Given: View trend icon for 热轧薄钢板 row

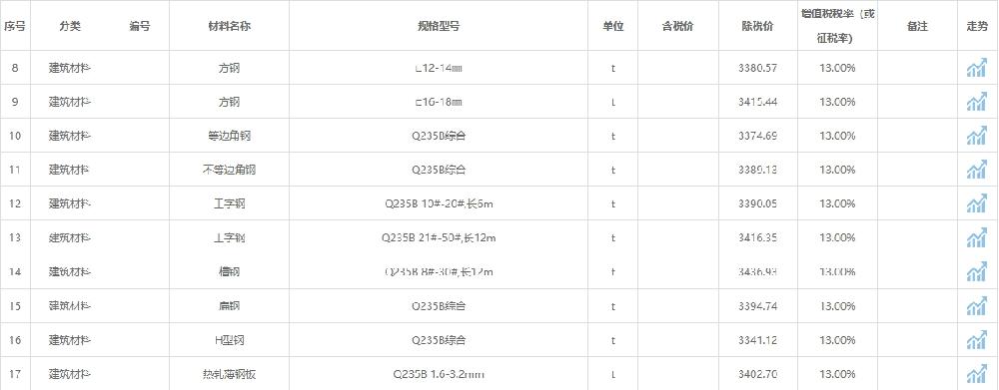Looking at the screenshot, I should [x=976, y=374].
